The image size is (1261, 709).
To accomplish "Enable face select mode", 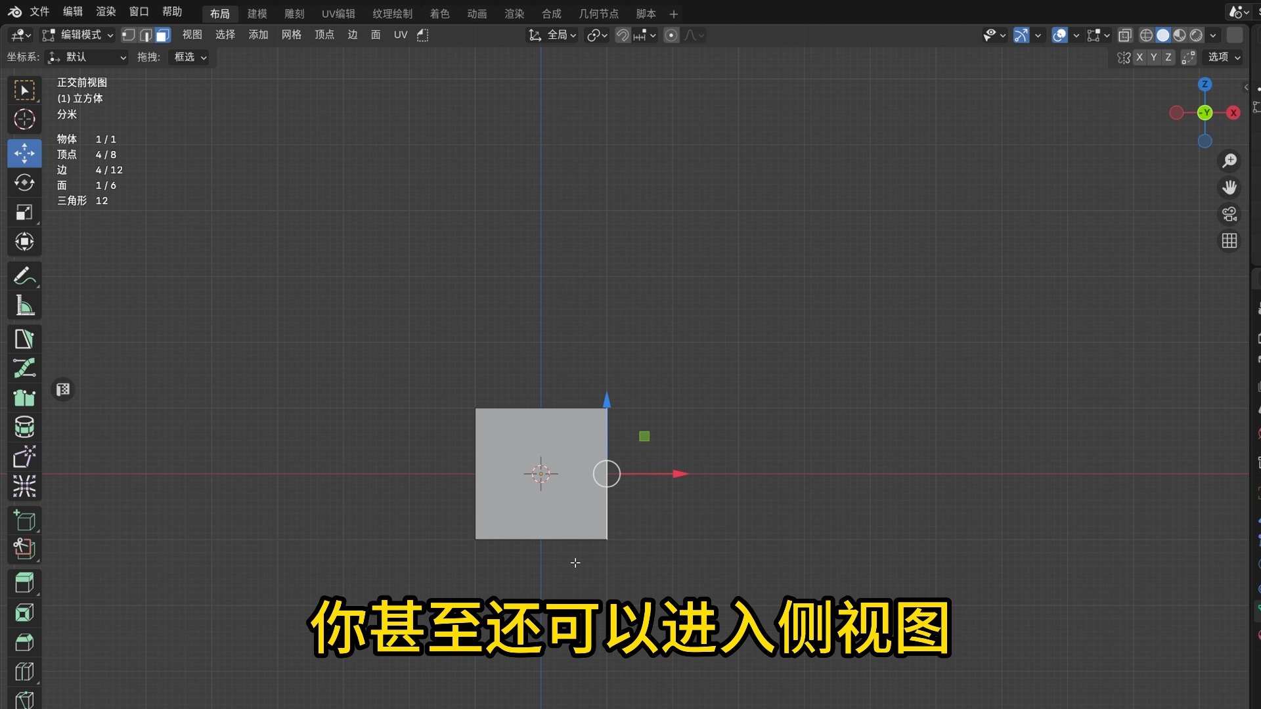I will (x=163, y=35).
